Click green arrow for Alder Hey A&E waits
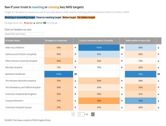Image resolution: width=166 pixels, height=126 pixels. pyautogui.click(x=159, y=48)
